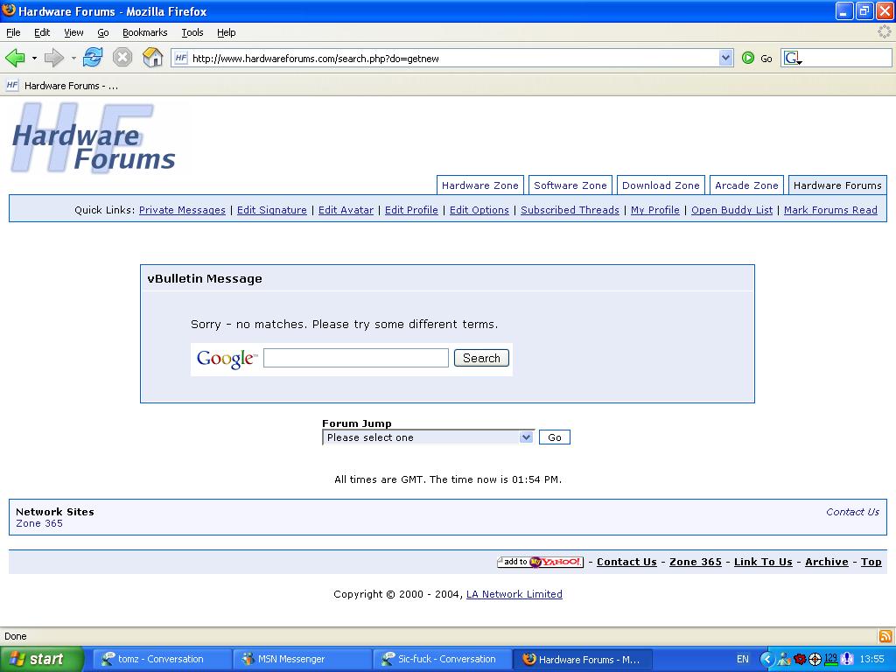Focus the Google search text field
896x672 pixels.
click(x=356, y=358)
